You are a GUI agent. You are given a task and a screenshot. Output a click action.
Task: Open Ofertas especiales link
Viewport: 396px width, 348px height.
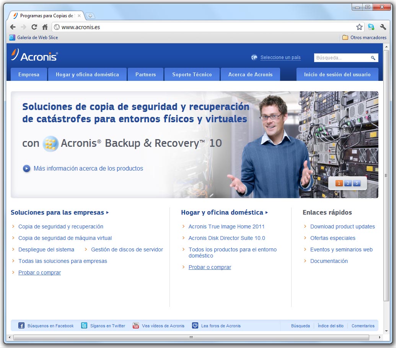coord(332,238)
